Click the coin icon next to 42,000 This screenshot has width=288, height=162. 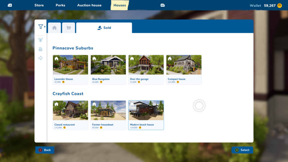tap(63, 82)
